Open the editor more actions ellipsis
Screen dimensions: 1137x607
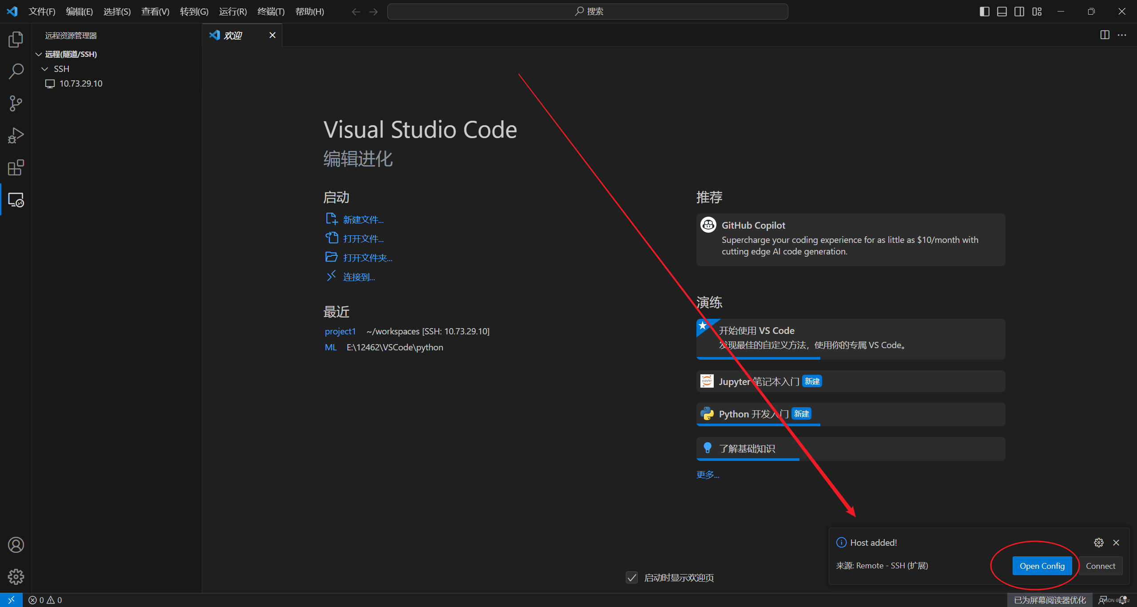pyautogui.click(x=1122, y=35)
